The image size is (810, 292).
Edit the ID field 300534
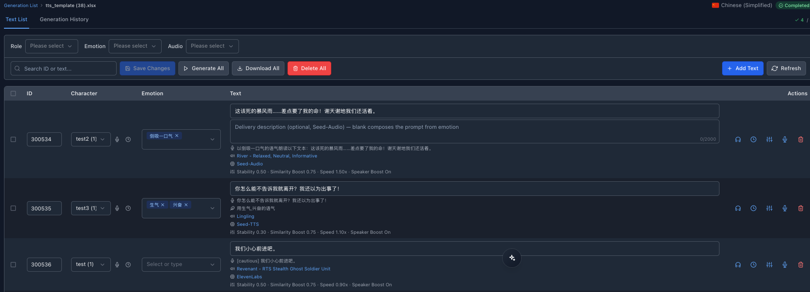pyautogui.click(x=44, y=139)
